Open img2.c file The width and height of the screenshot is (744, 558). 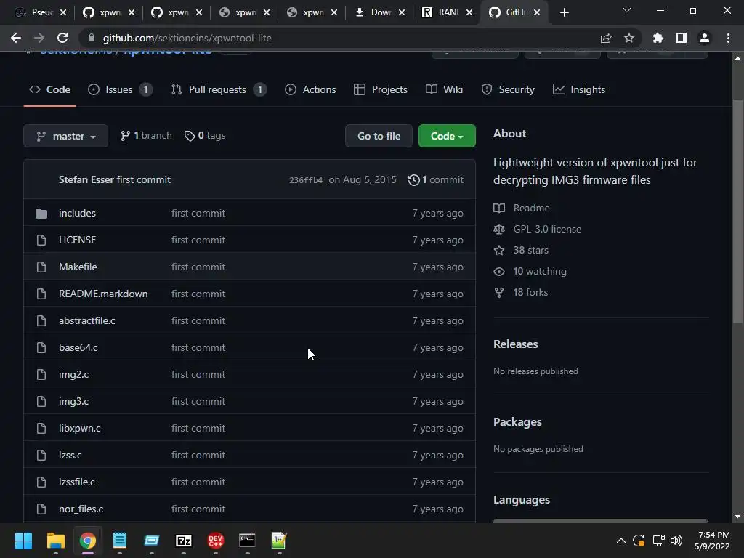tap(73, 374)
